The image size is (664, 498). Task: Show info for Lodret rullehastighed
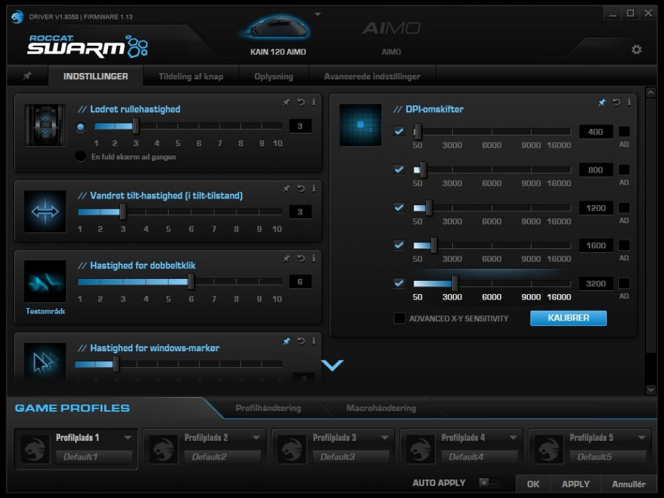point(313,102)
